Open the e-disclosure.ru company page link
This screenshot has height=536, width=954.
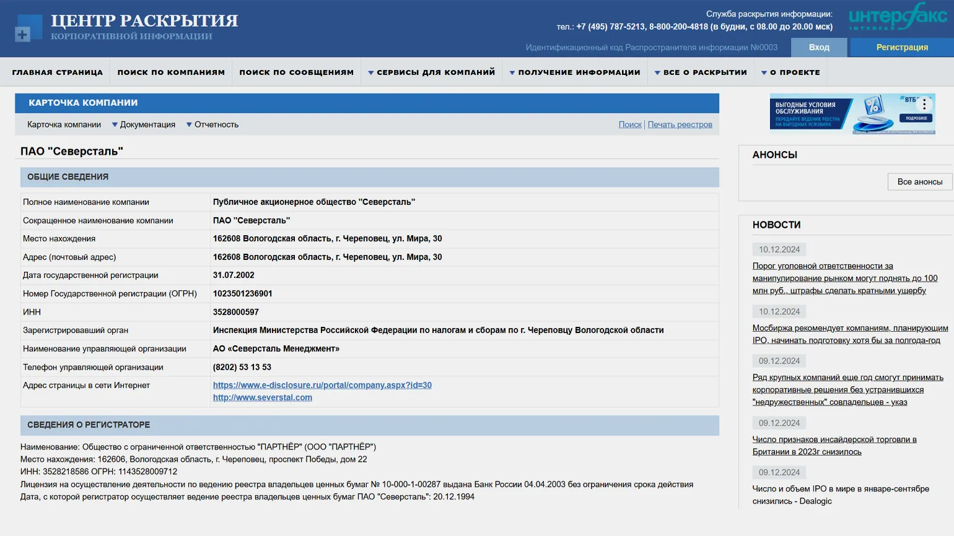point(322,385)
